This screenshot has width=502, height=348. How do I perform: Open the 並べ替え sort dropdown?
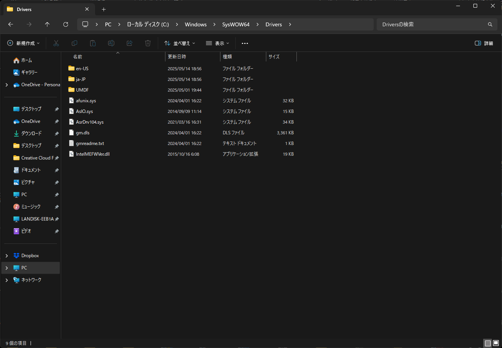coord(179,43)
